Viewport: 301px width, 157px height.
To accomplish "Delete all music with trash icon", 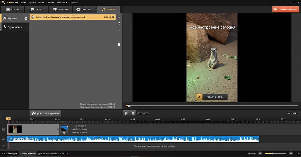I will pyautogui.click(x=119, y=44).
